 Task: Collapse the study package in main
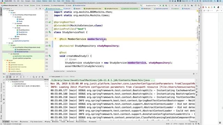tap(13, 28)
